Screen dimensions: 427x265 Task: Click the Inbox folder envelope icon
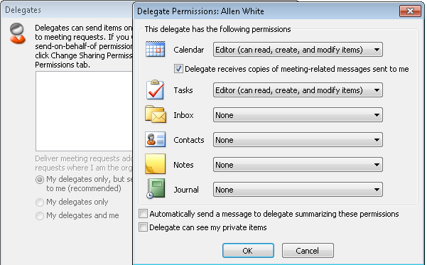156,114
